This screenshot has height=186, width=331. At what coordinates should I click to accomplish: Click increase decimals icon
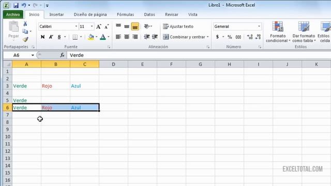[x=250, y=37]
